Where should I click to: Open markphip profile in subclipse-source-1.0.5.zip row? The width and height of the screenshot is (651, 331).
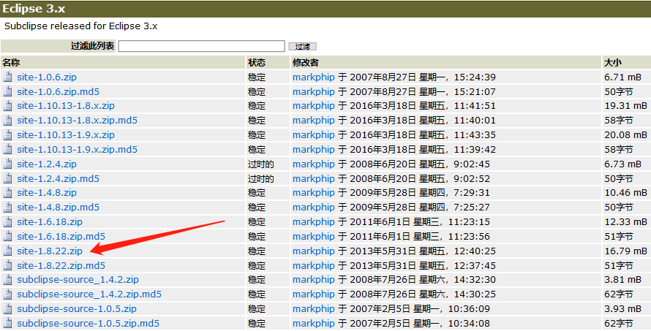tap(314, 308)
